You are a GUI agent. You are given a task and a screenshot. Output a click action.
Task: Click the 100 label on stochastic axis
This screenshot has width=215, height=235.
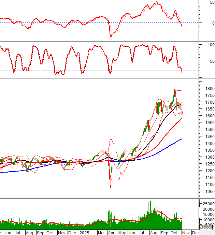pyautogui.click(x=206, y=45)
